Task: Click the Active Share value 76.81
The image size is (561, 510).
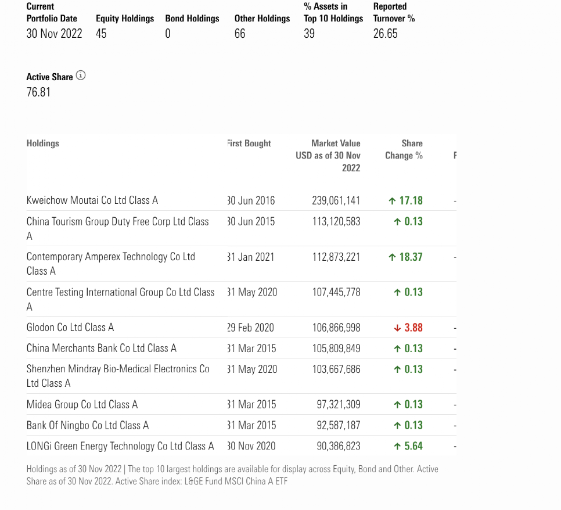Action: click(38, 92)
